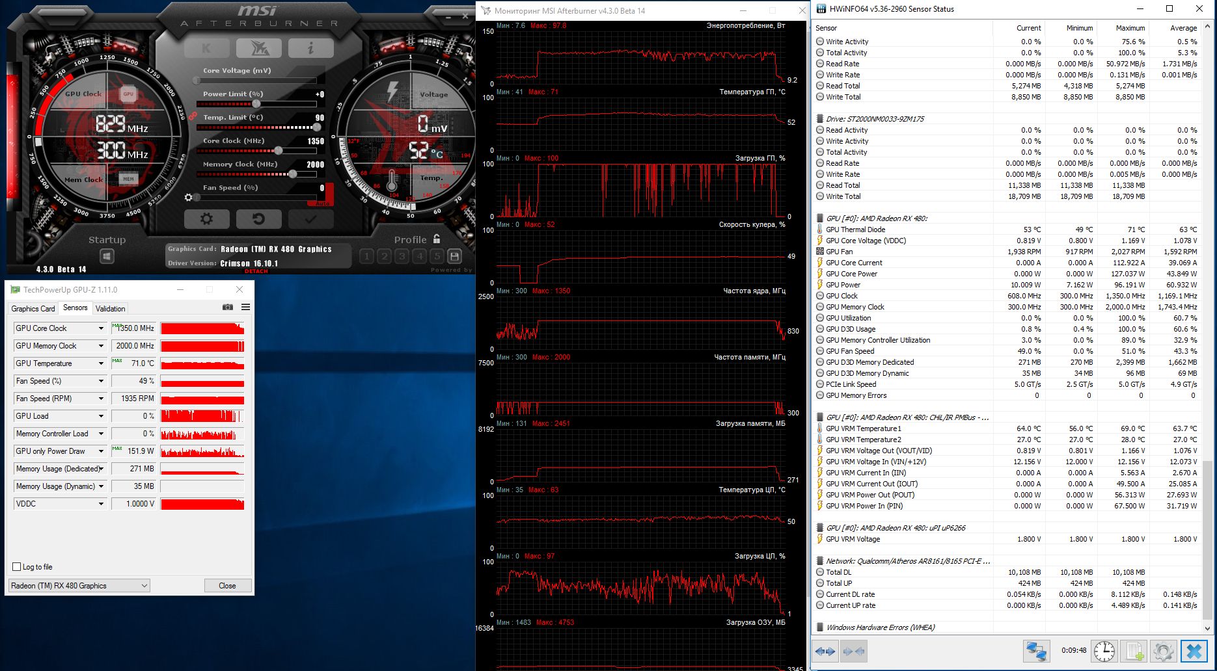Viewport: 1217px width, 671px height.
Task: Open the Radeon RX 480 Graphics device selector
Action: [79, 586]
